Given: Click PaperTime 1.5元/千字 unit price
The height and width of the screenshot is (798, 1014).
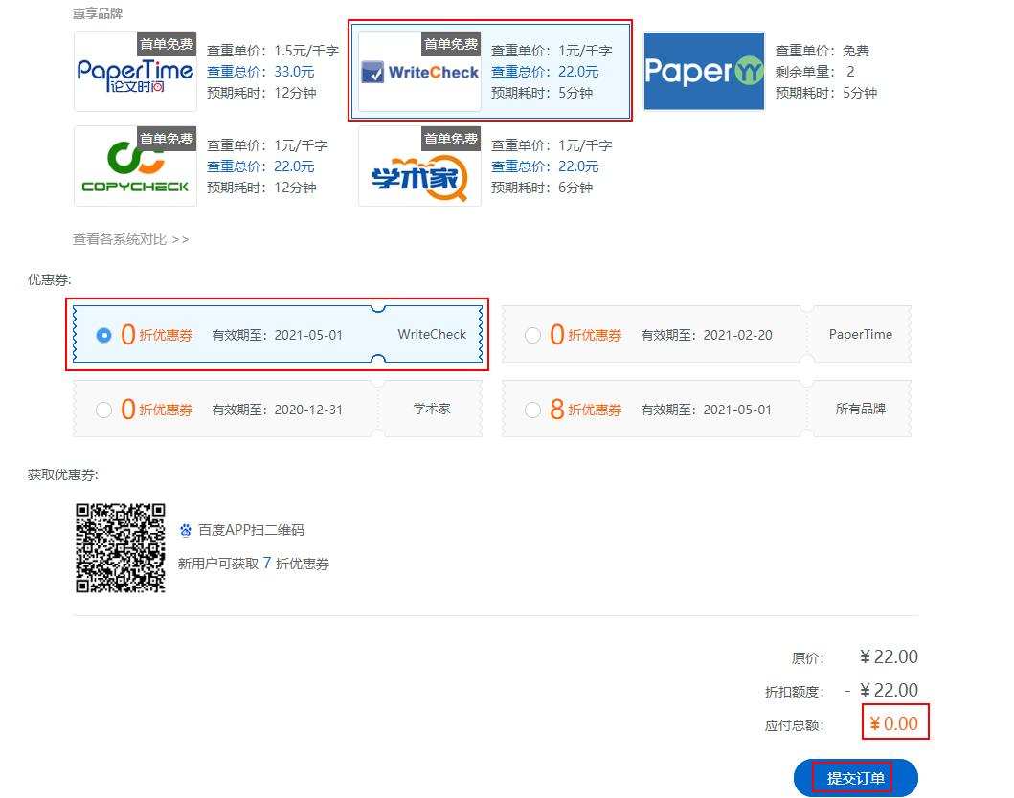Looking at the screenshot, I should coord(306,51).
